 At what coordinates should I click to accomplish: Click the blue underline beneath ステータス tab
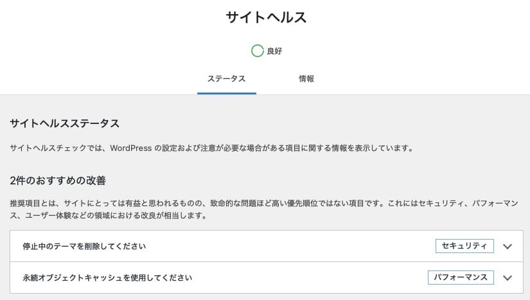click(x=226, y=93)
